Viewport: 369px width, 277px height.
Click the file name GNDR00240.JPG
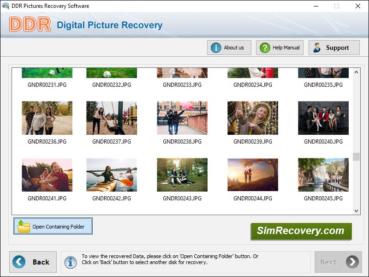point(323,142)
